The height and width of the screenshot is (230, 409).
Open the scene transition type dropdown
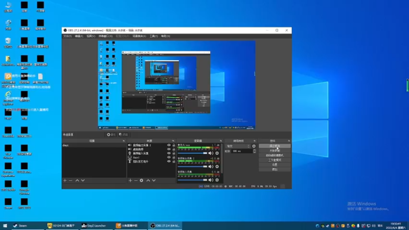(x=238, y=146)
